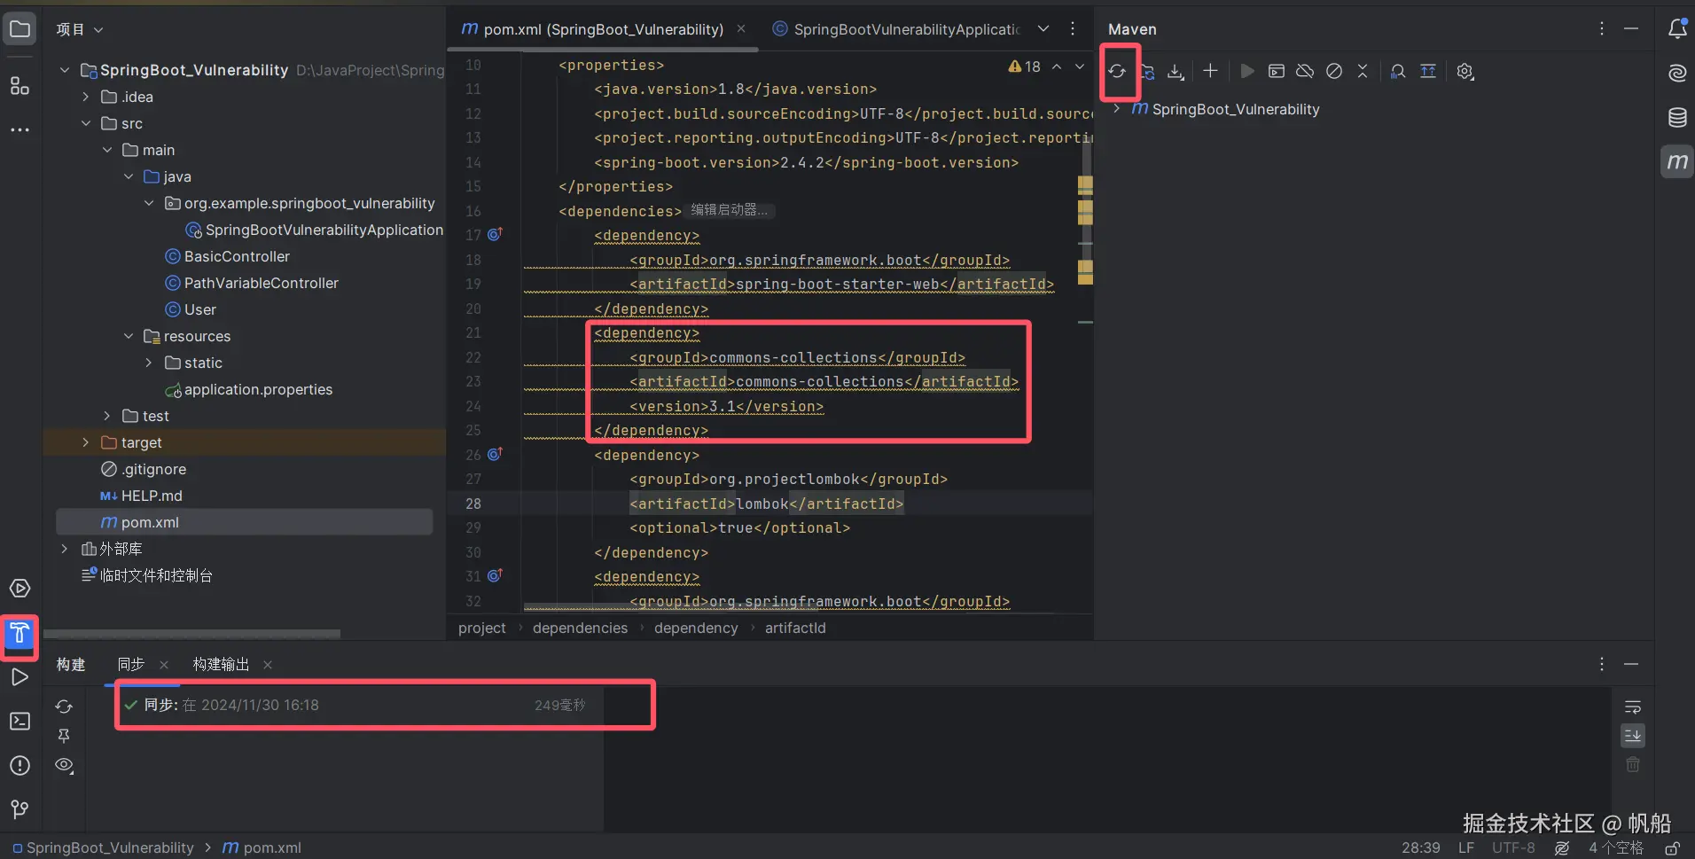This screenshot has width=1695, height=859.
Task: Open Maven settings gear
Action: pyautogui.click(x=1465, y=71)
